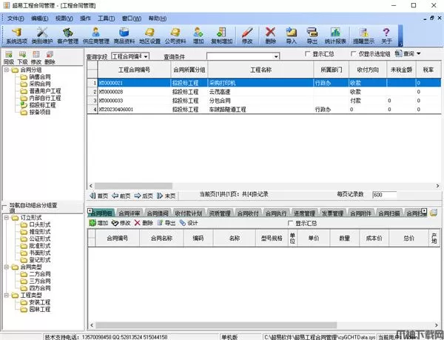
Task: Open 关于 question mark icon
Action: click(x=386, y=36)
